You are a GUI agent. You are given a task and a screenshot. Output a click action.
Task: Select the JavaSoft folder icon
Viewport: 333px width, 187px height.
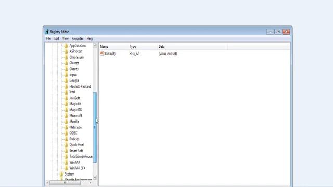(66, 98)
